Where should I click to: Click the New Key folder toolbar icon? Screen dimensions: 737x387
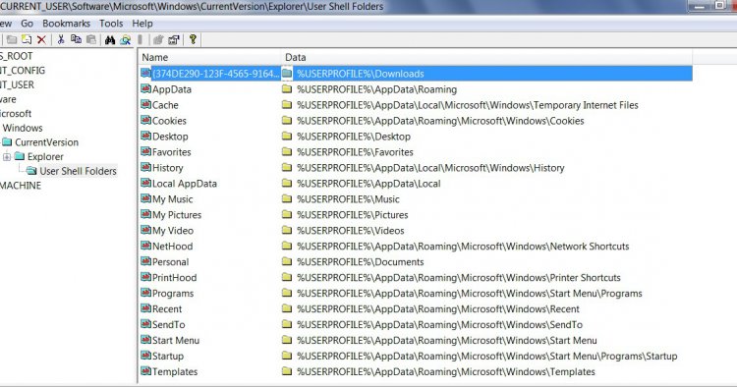11,40
